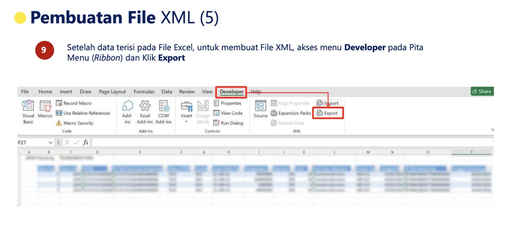
Task: Click the formula bar enter checkmark
Action: [x=76, y=142]
